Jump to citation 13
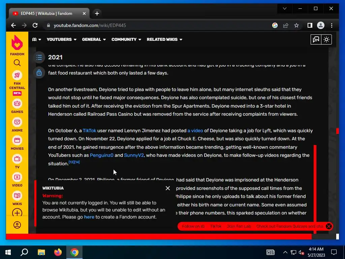Screen dimensions: 345x259 coord(71,162)
